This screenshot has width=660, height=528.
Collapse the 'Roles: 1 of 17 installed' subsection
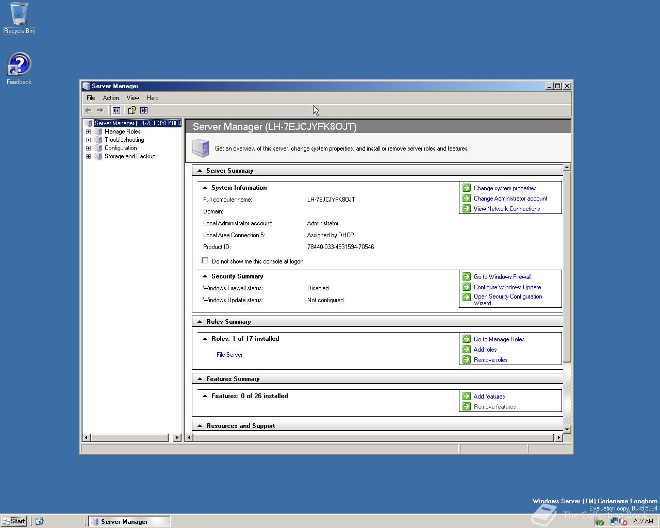click(x=205, y=339)
